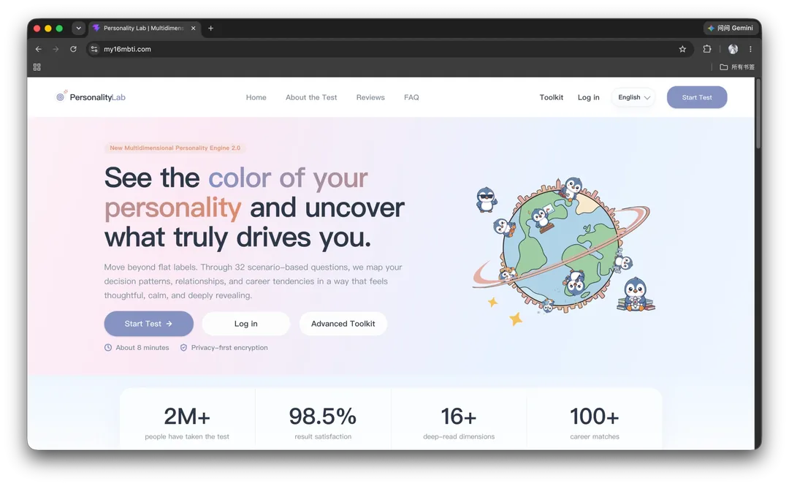This screenshot has height=486, width=789.
Task: Click the browser back arrow
Action: (38, 49)
